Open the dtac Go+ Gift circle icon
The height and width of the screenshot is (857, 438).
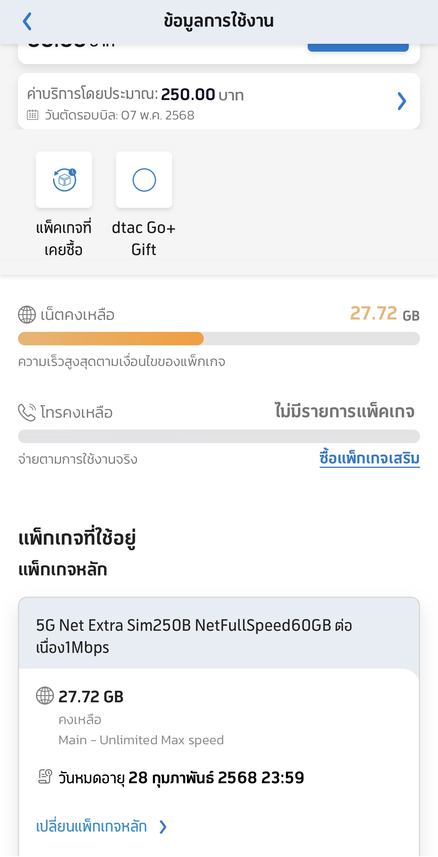pos(144,180)
